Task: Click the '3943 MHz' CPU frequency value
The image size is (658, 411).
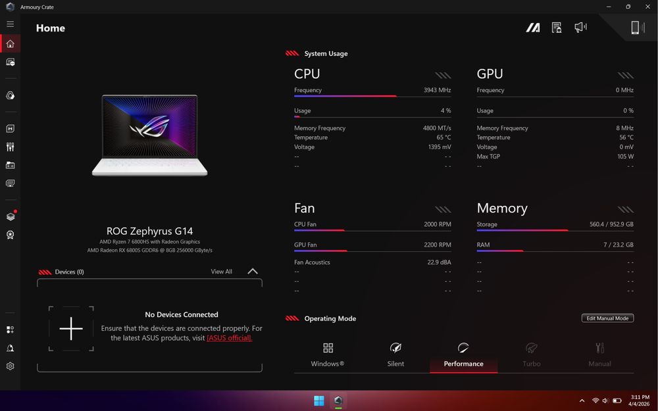Action: click(x=438, y=90)
